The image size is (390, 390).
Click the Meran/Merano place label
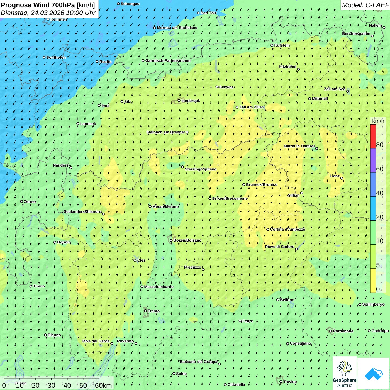(165, 206)
